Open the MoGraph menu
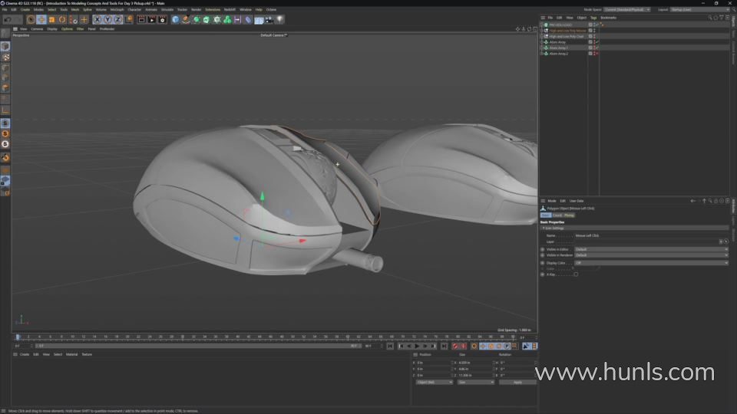This screenshot has width=737, height=414. (x=117, y=9)
